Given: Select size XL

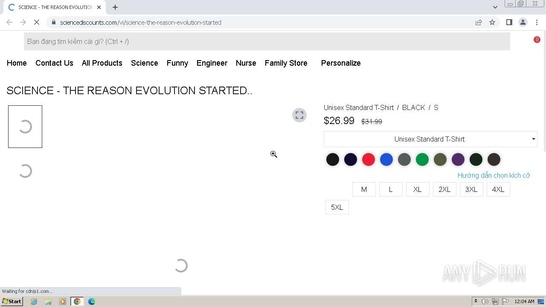Looking at the screenshot, I should [x=418, y=189].
